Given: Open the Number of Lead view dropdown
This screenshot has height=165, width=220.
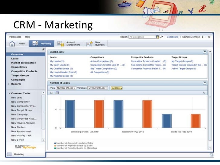Looking at the screenshot, I should click(x=66, y=88).
